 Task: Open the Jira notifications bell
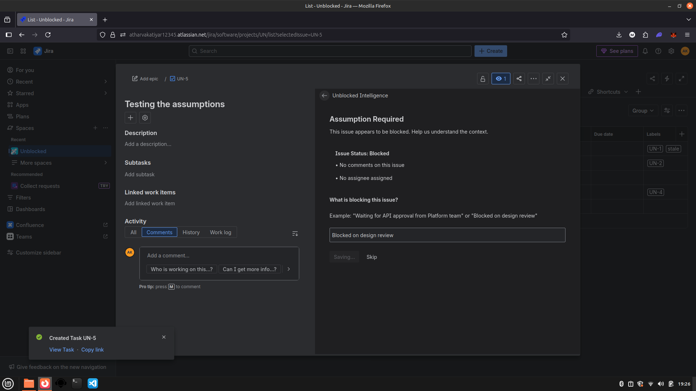pyautogui.click(x=645, y=51)
